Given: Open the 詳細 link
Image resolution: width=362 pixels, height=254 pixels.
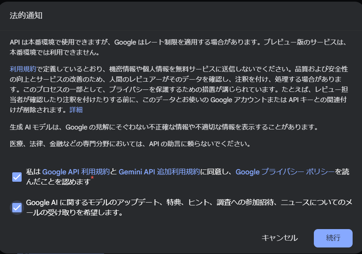Looking at the screenshot, I should (x=76, y=110).
